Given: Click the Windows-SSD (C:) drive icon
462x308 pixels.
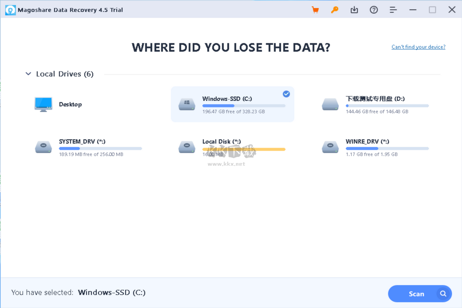Looking at the screenshot, I should point(187,104).
